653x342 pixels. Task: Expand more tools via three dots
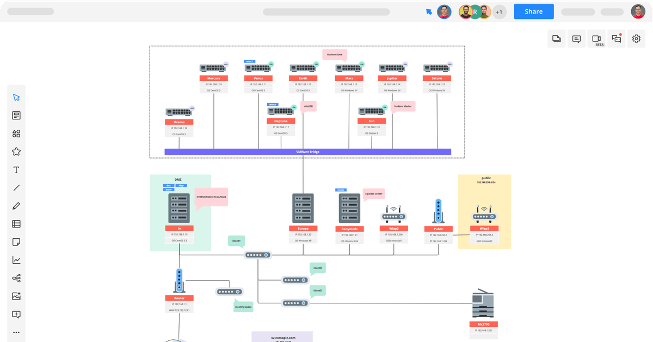(x=16, y=332)
